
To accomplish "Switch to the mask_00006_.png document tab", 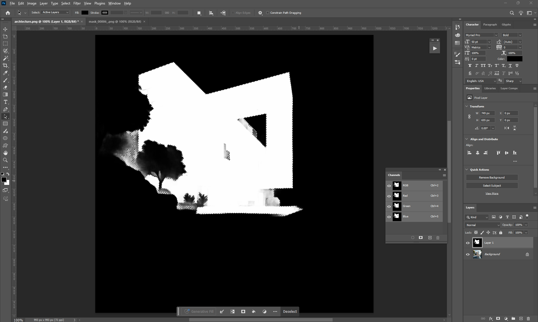I will coord(115,22).
